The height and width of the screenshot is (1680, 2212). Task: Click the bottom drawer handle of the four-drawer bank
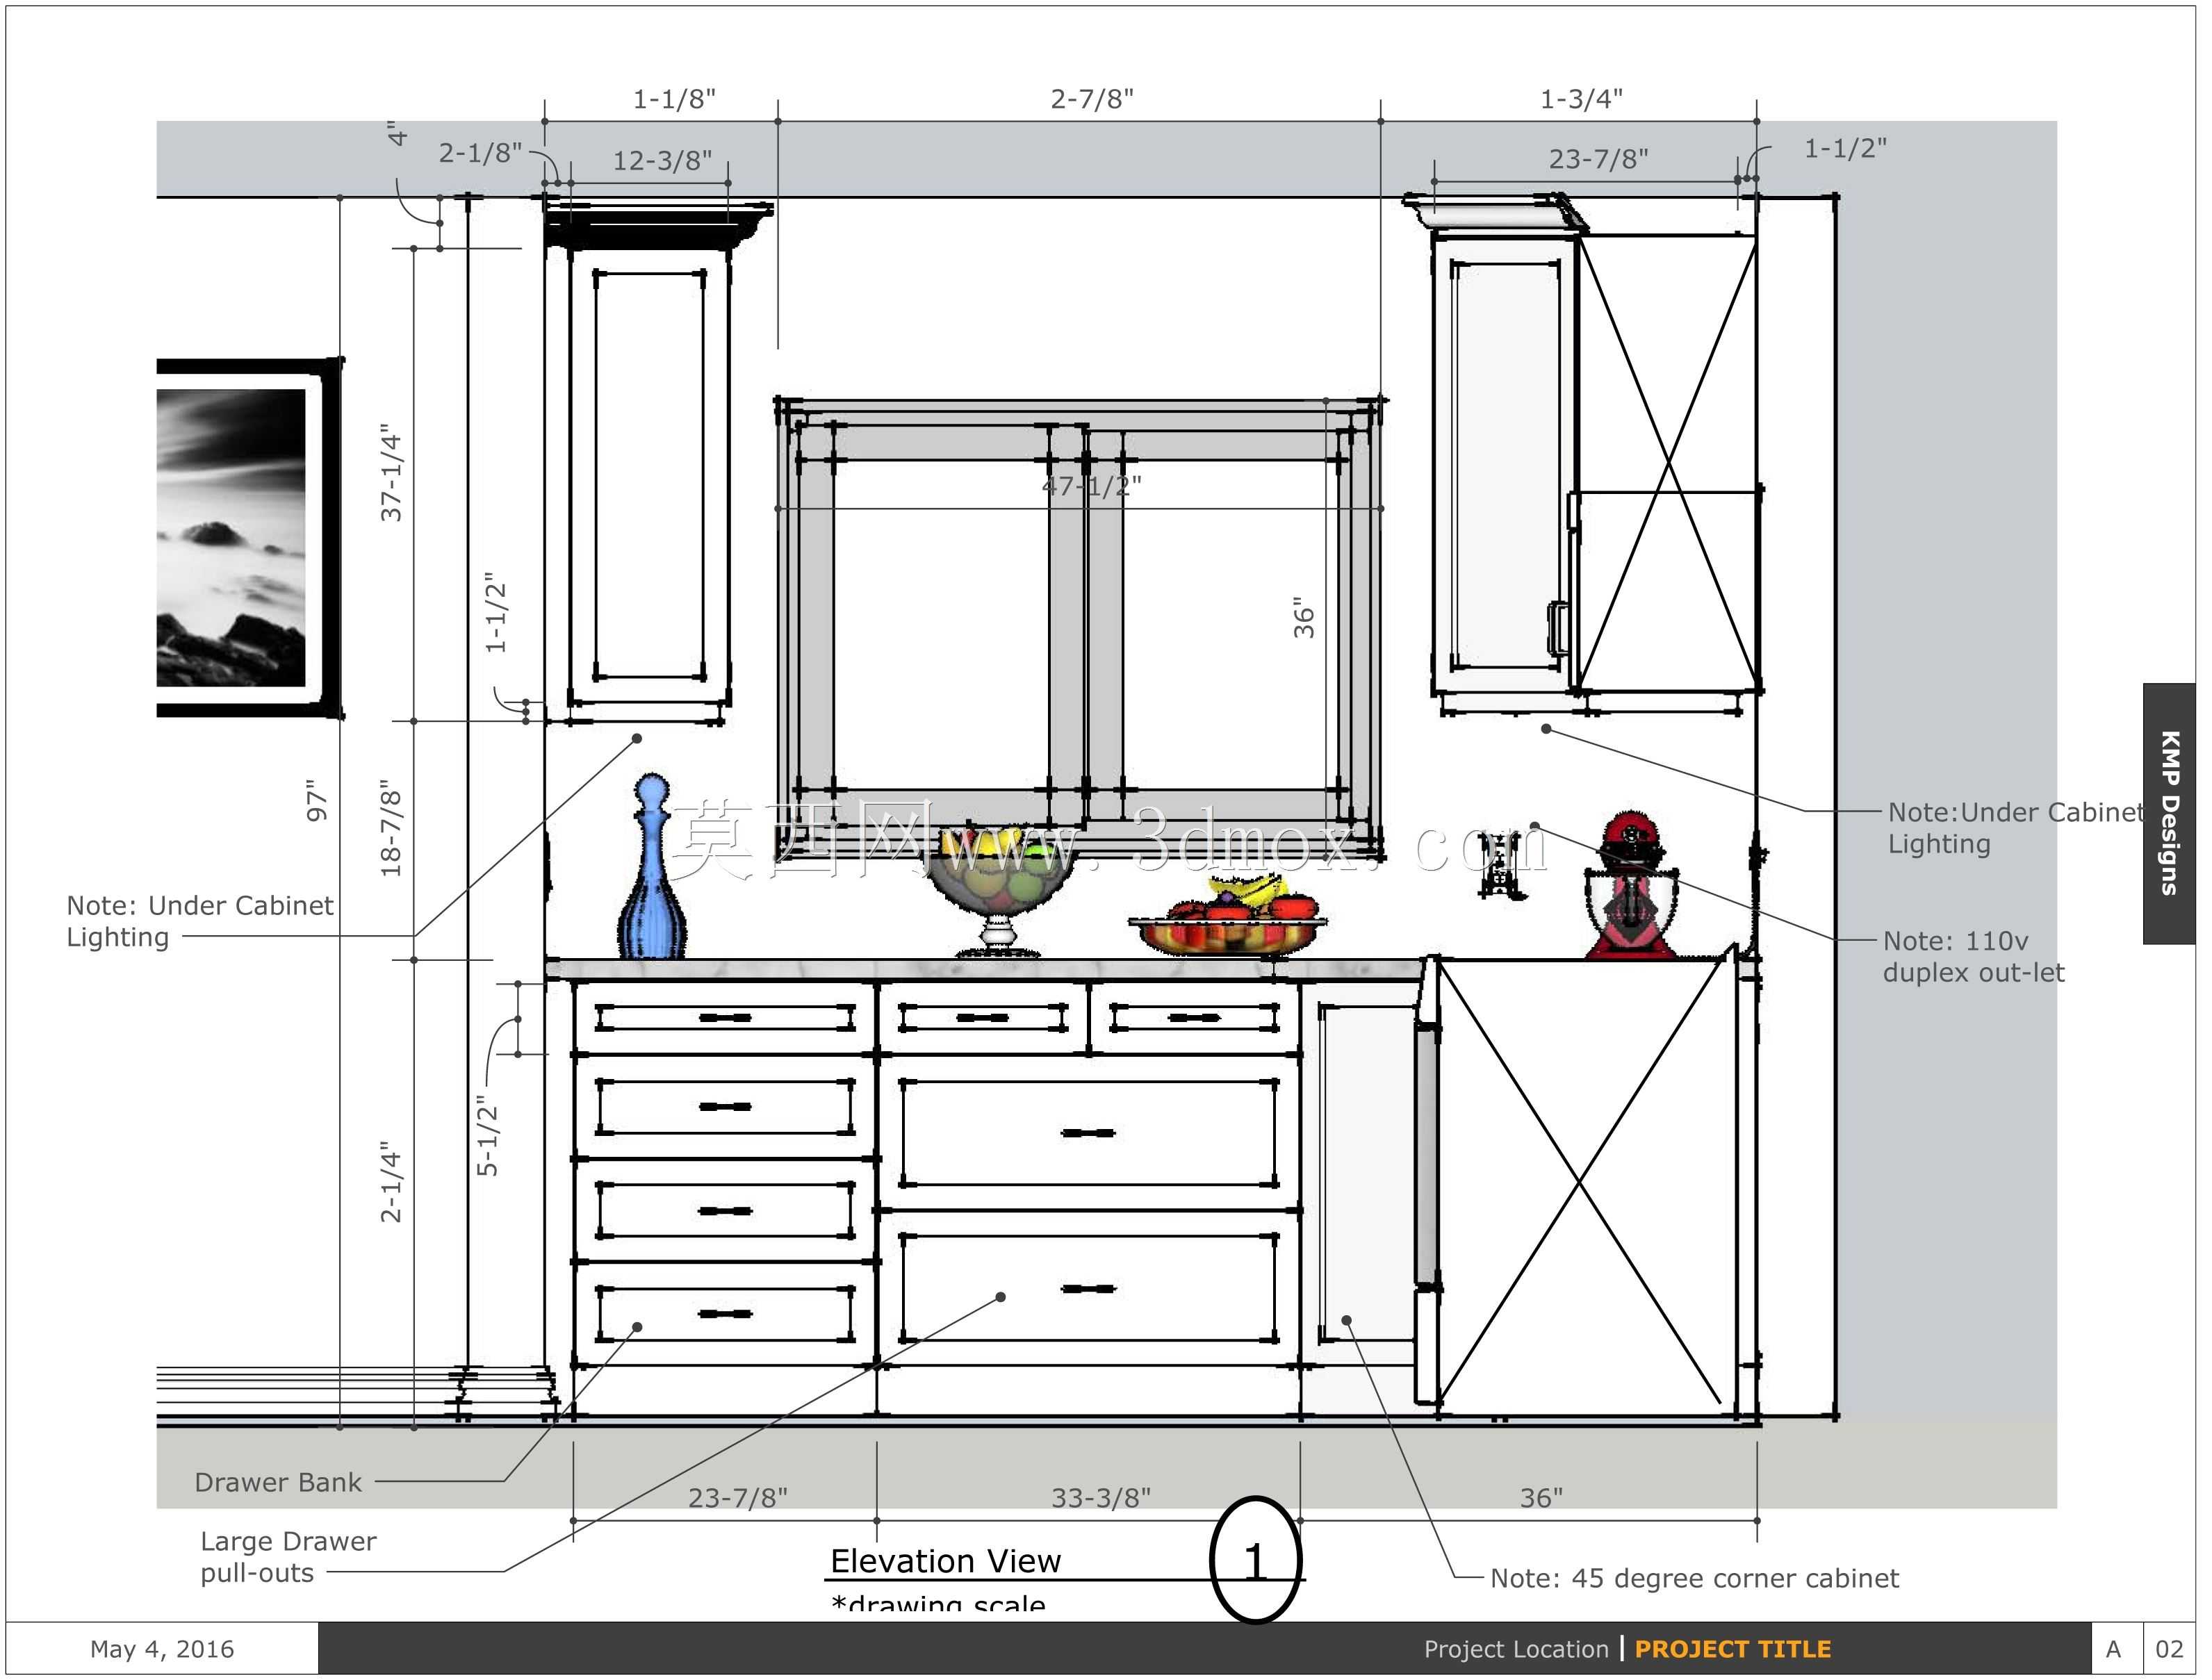[x=725, y=1314]
